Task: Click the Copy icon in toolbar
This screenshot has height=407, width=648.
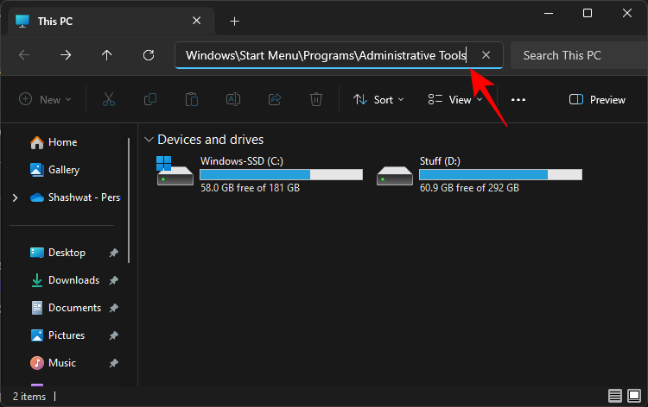Action: pos(150,100)
